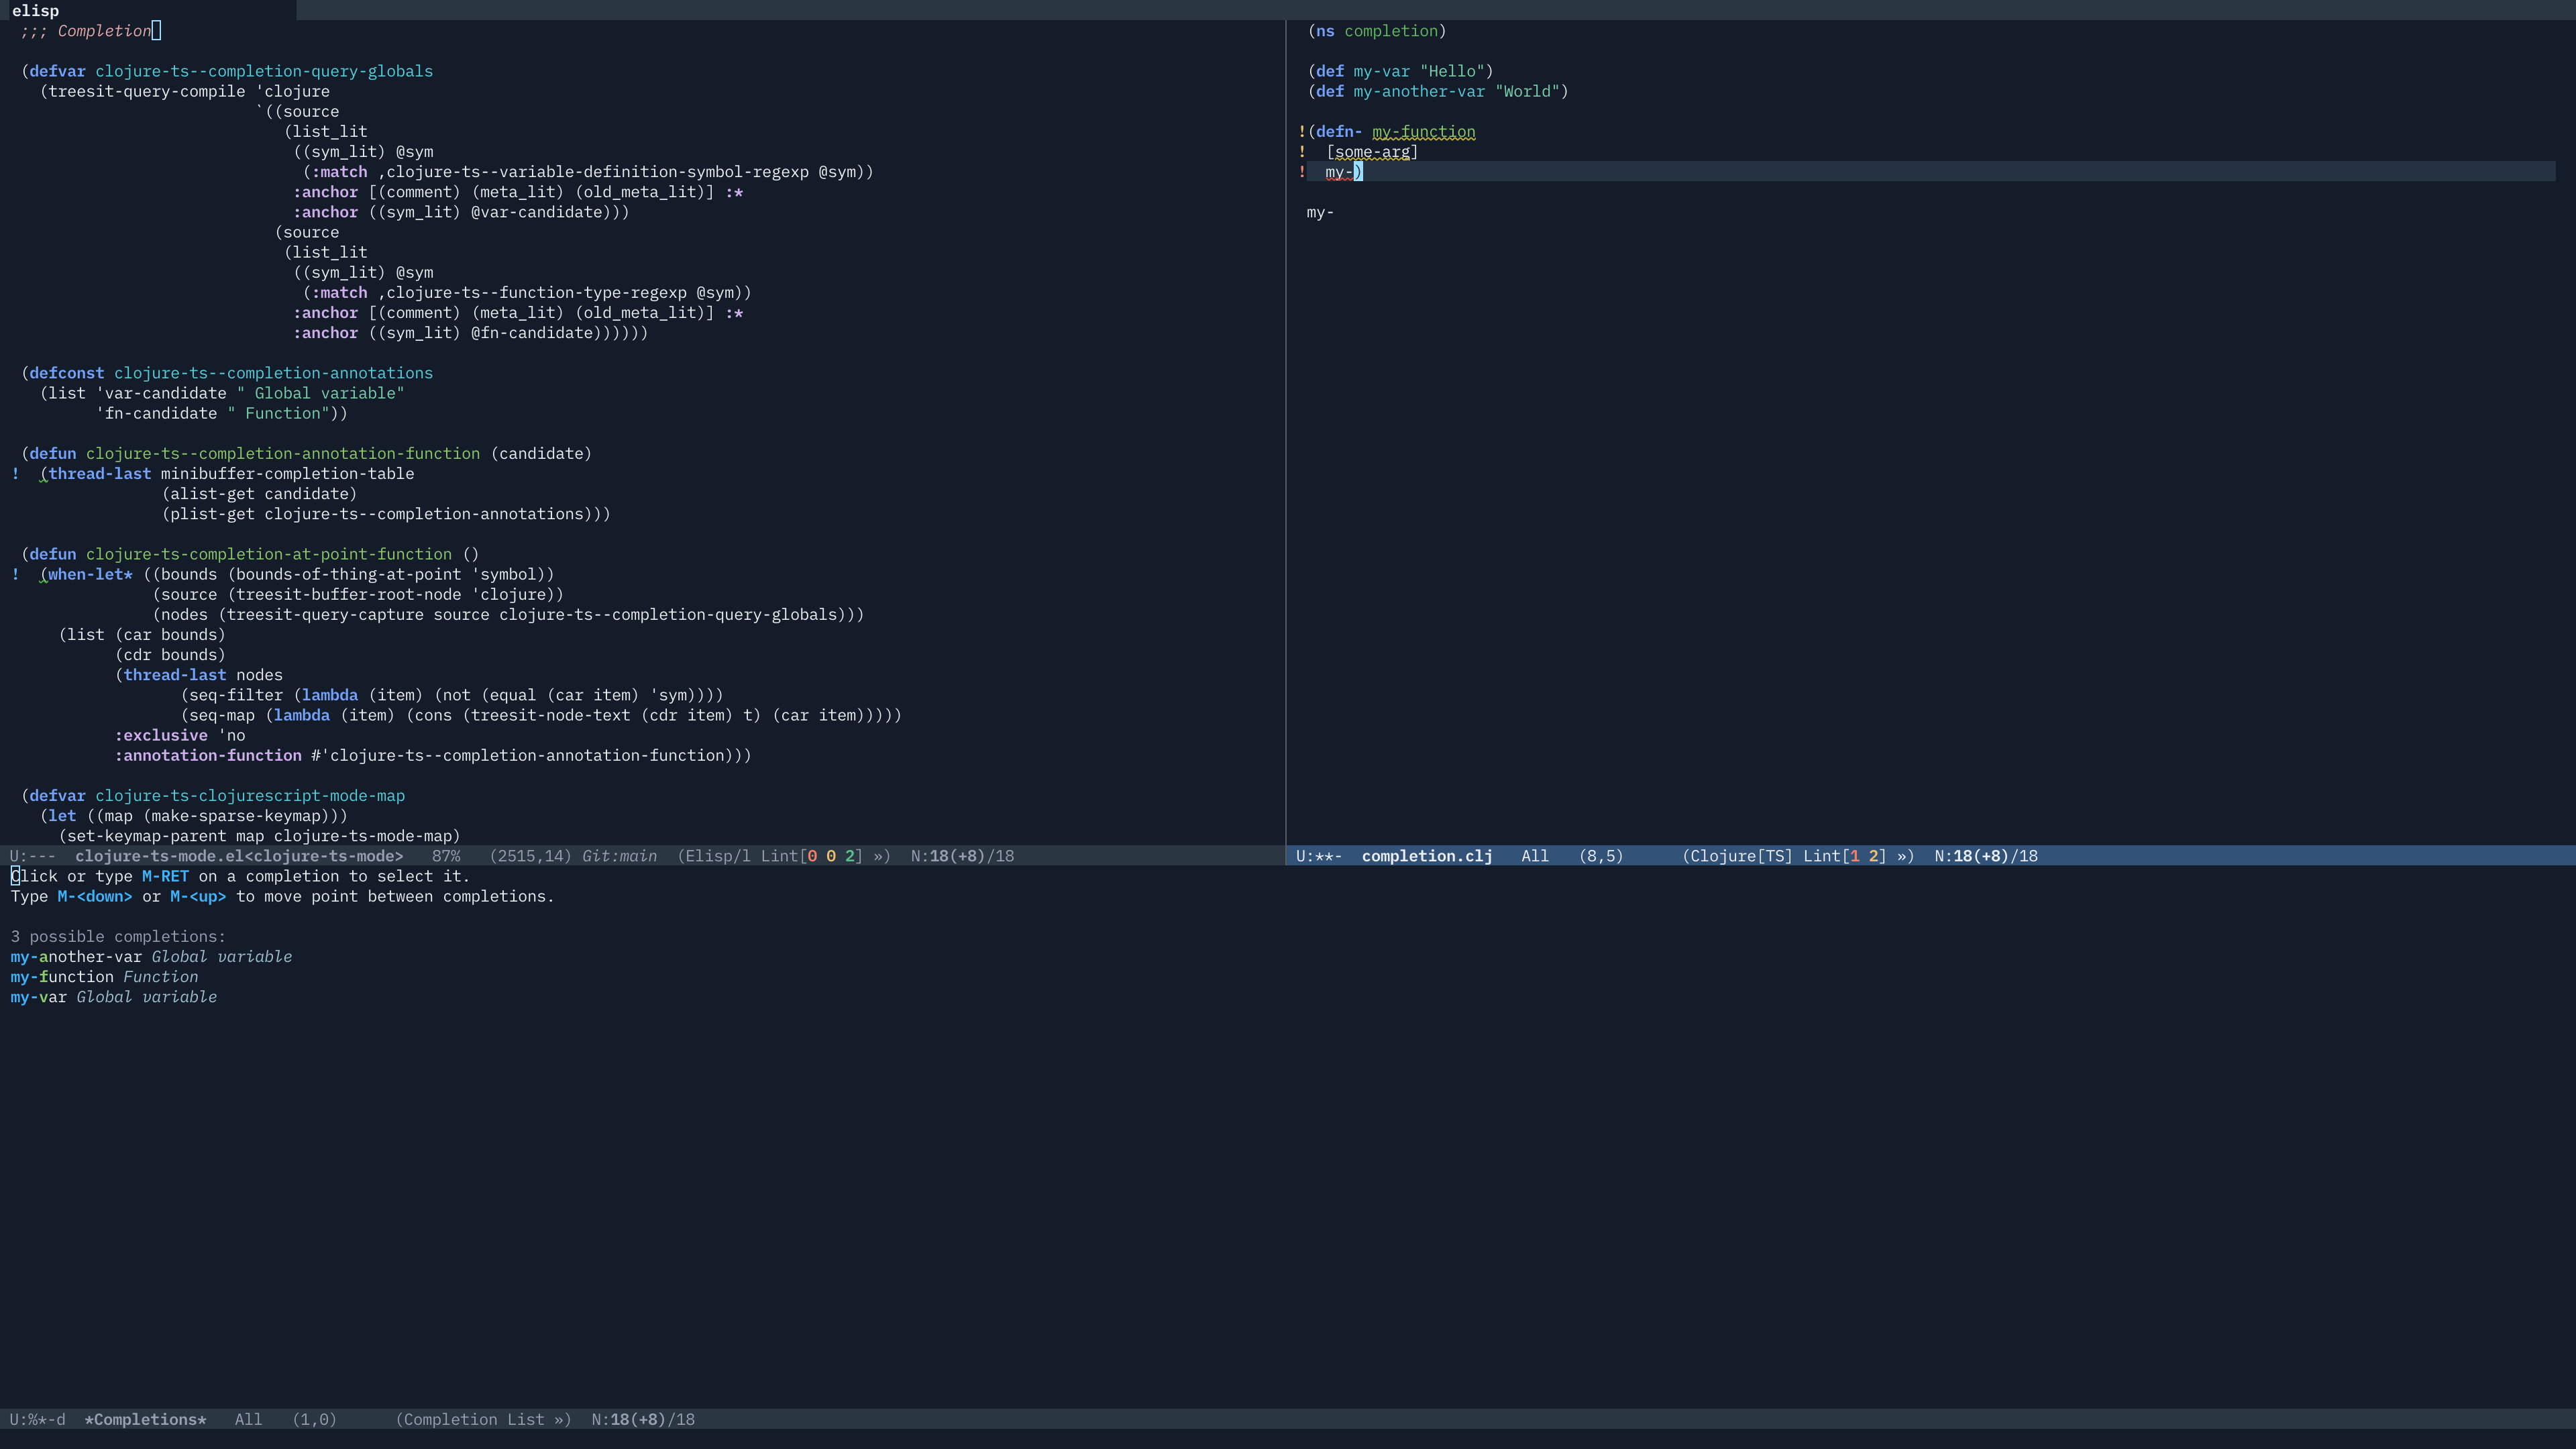2576x1449 pixels.
Task: Click '»' minor-mode indicator in Clojure mode line
Action: tap(1902, 856)
